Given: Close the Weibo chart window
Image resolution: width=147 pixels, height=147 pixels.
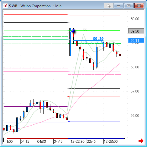Looking at the screenshot, I should 139,6.
